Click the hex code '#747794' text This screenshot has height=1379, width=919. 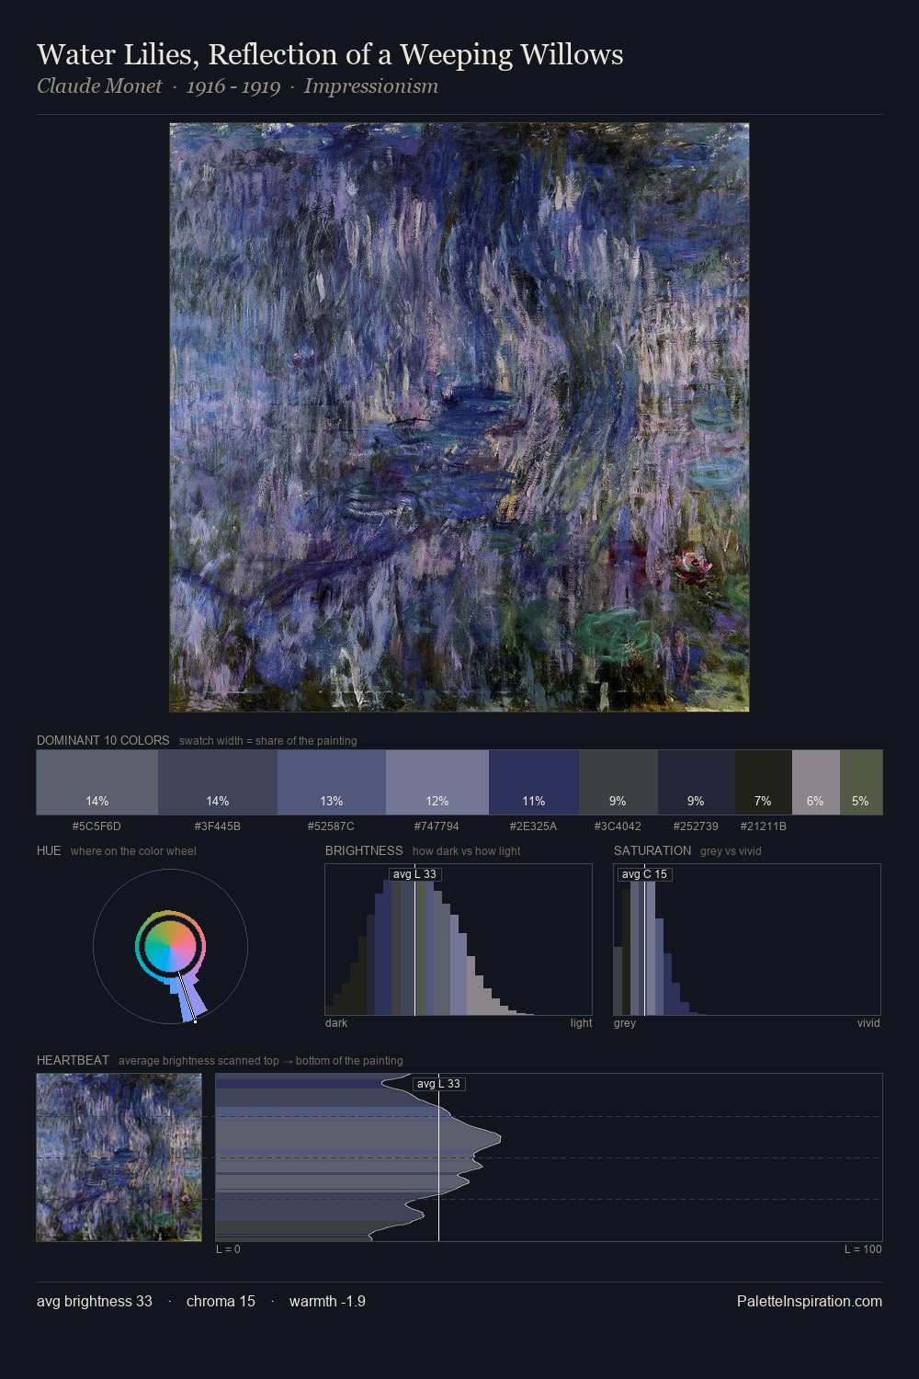point(437,826)
